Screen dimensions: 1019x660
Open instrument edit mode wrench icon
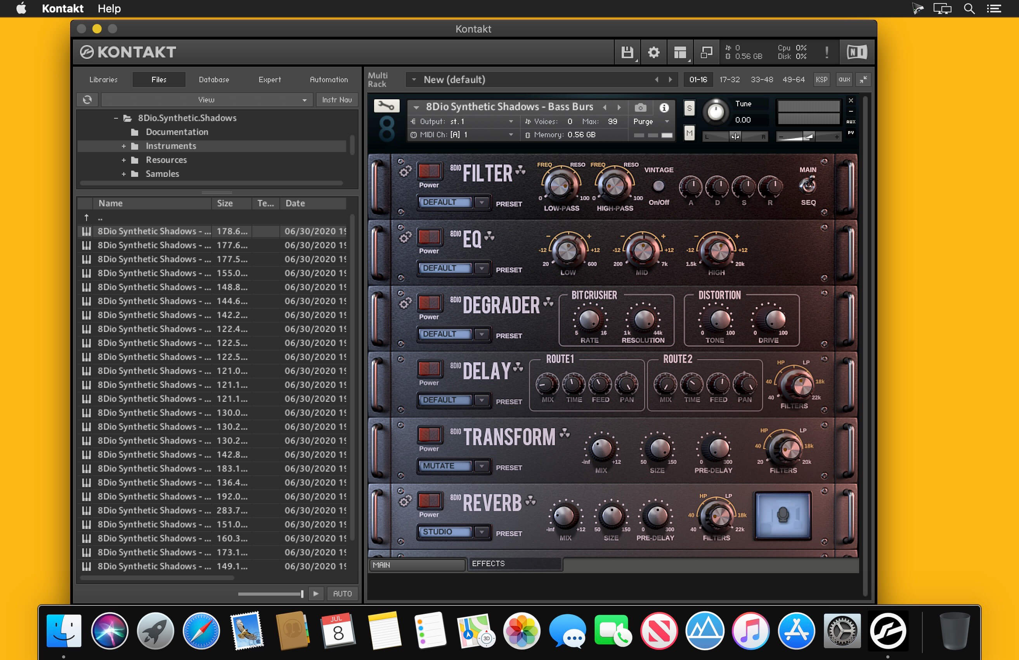point(386,105)
